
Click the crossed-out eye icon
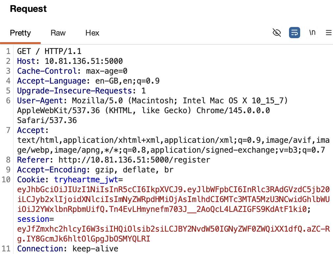277,33
